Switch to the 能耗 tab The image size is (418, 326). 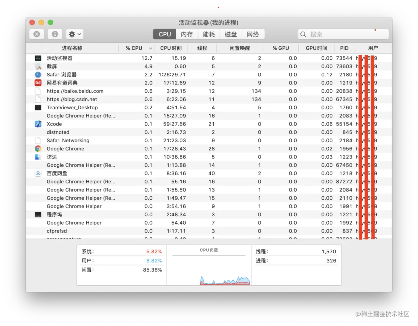click(x=209, y=34)
